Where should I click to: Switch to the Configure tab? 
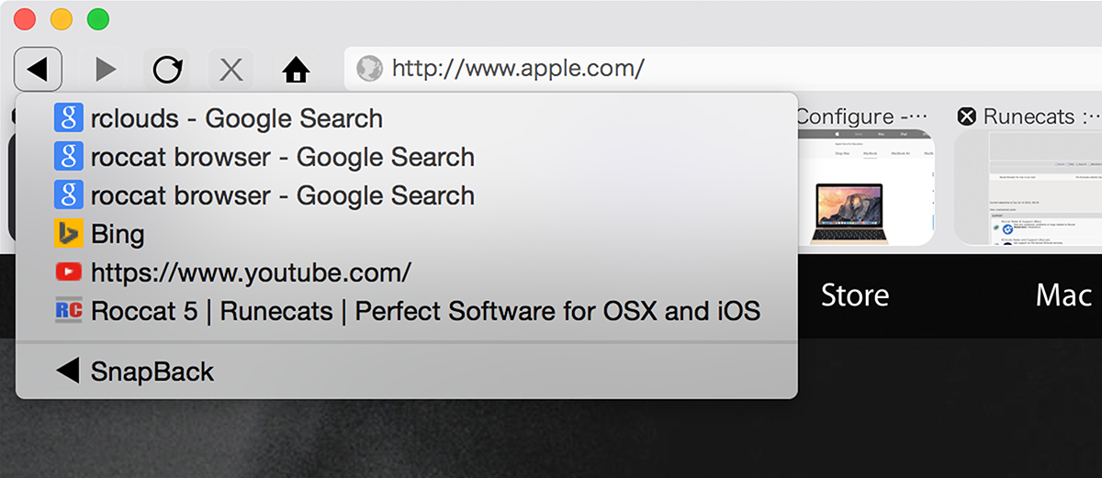pos(864,117)
